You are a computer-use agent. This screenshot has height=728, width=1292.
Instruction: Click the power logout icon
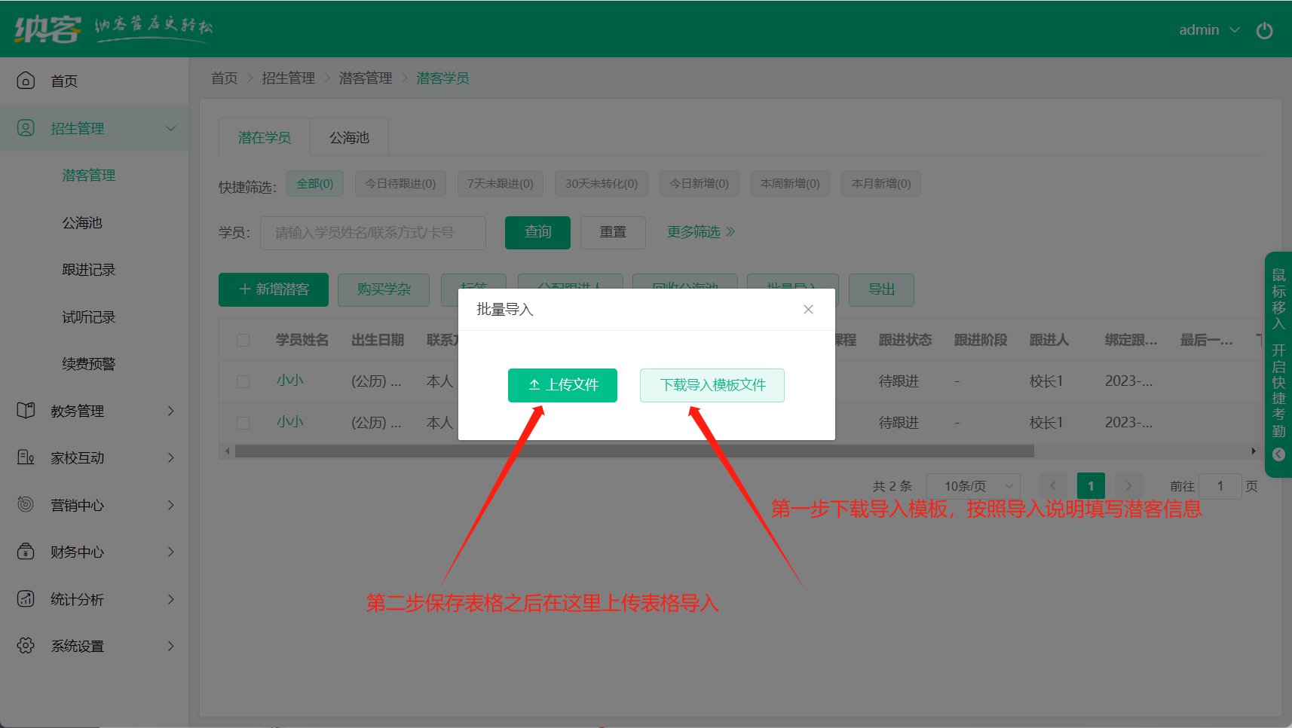click(1264, 30)
